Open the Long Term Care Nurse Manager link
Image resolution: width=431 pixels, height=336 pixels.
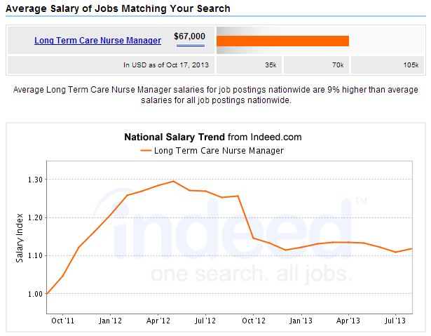tap(97, 41)
